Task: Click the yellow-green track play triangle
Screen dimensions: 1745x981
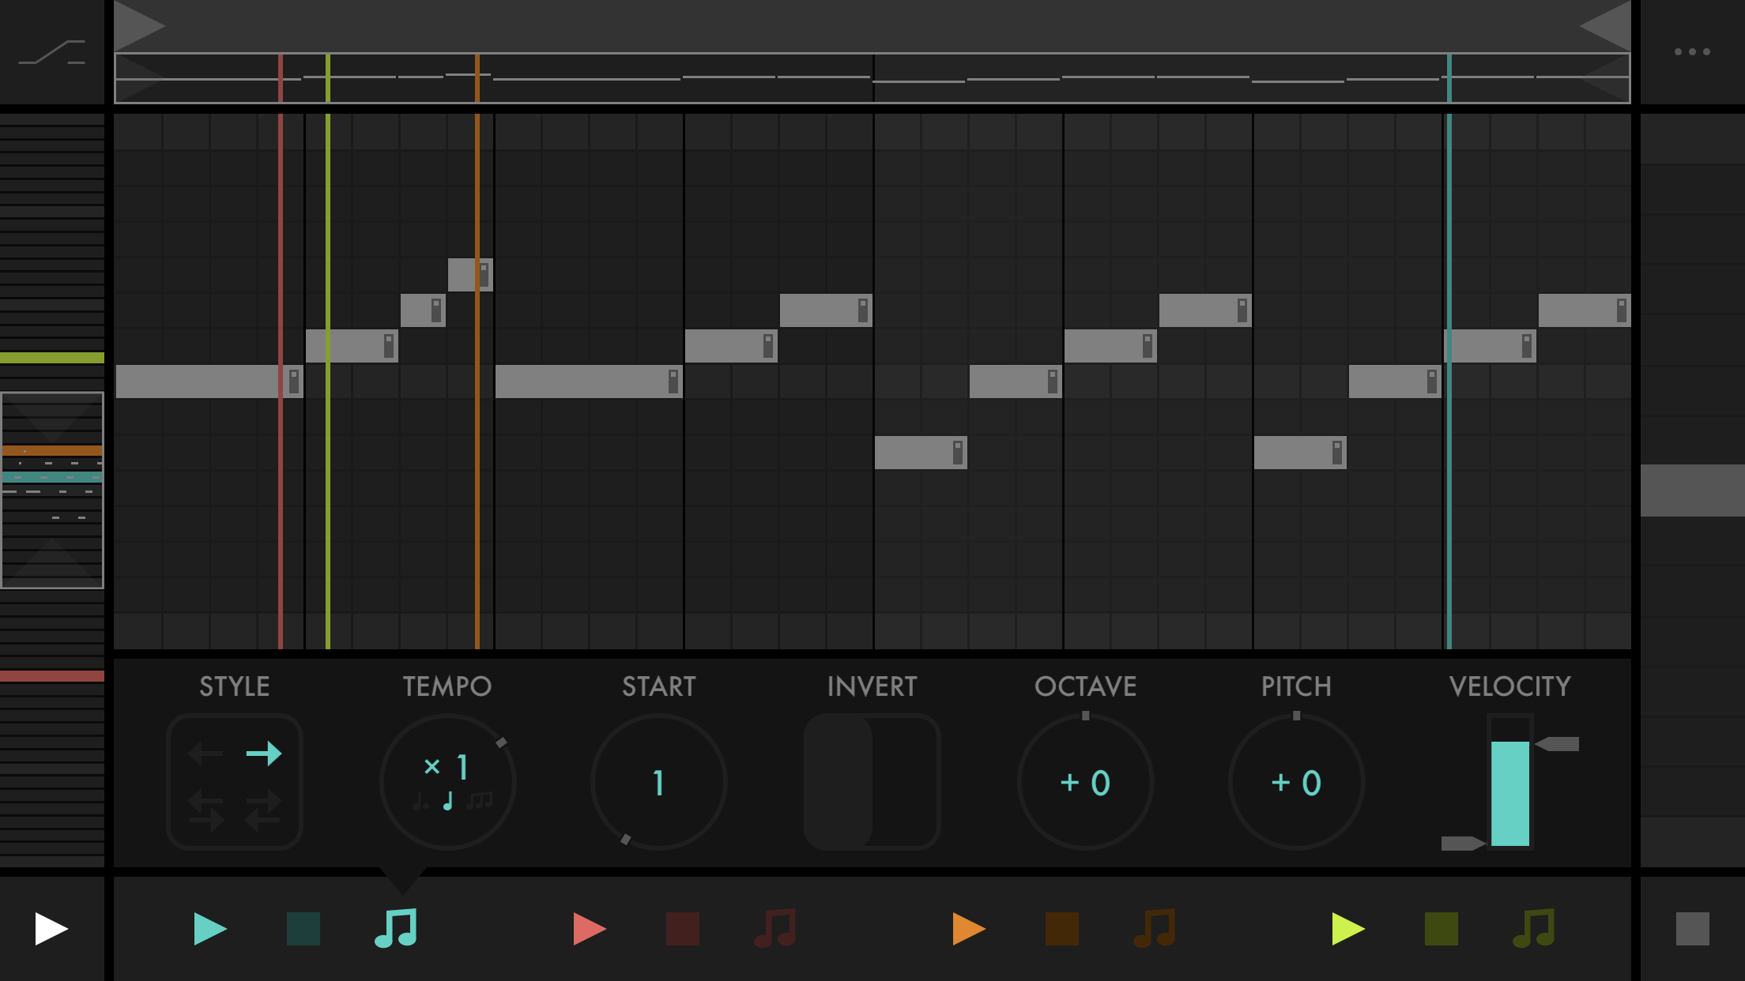Action: (x=1347, y=929)
